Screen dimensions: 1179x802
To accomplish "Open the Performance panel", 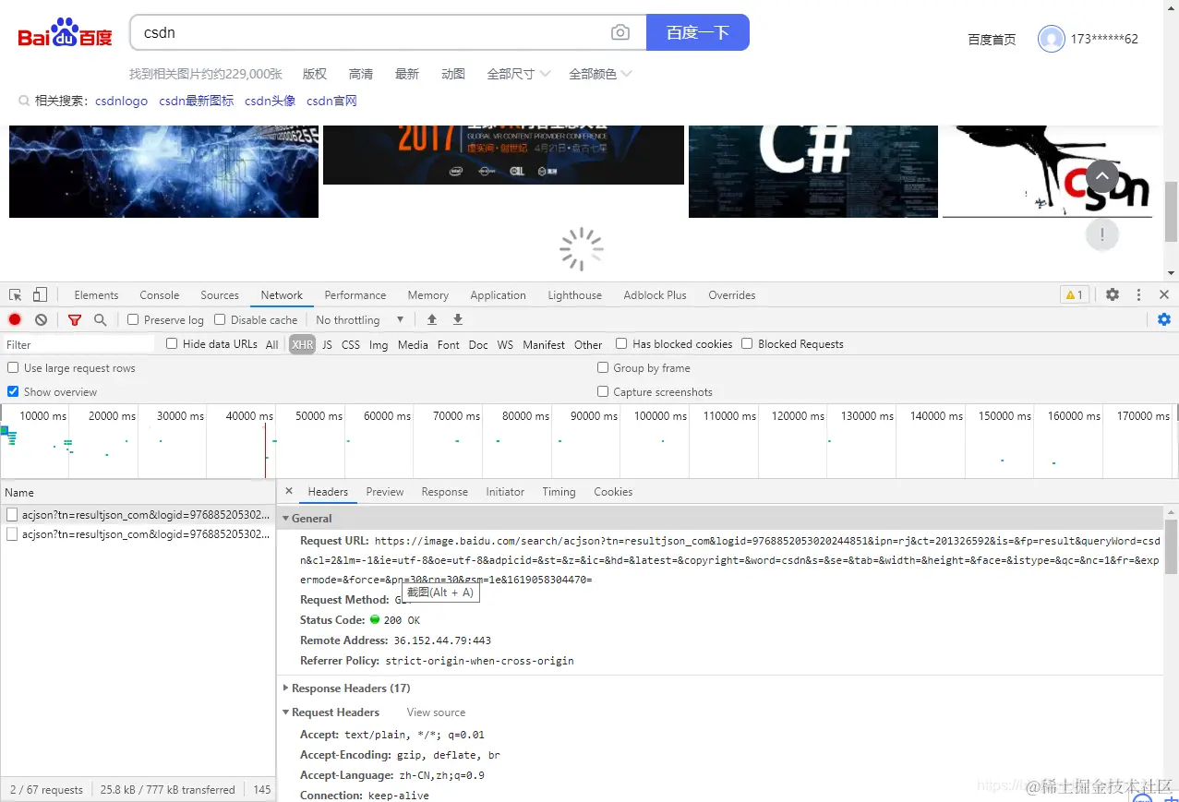I will pos(355,295).
